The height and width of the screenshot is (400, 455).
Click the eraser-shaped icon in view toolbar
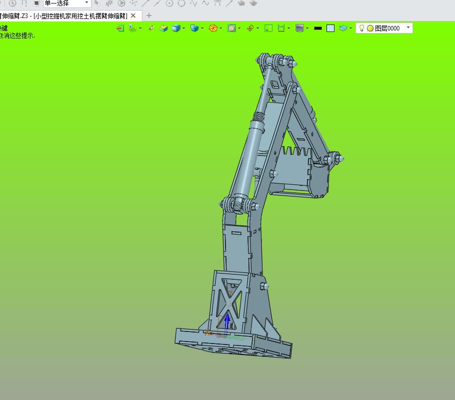pyautogui.click(x=151, y=28)
